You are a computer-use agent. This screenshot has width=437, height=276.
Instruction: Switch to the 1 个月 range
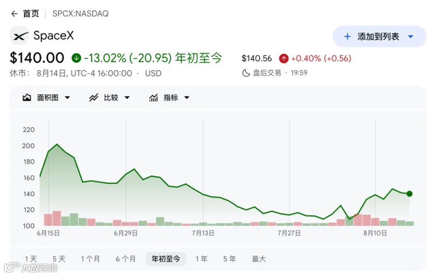[90, 259]
